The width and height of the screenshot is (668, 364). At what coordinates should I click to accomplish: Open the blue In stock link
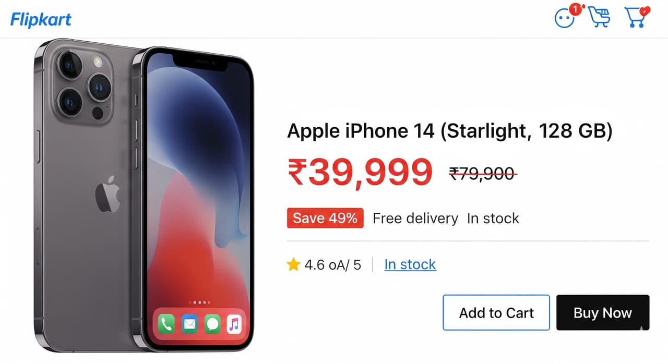point(410,264)
